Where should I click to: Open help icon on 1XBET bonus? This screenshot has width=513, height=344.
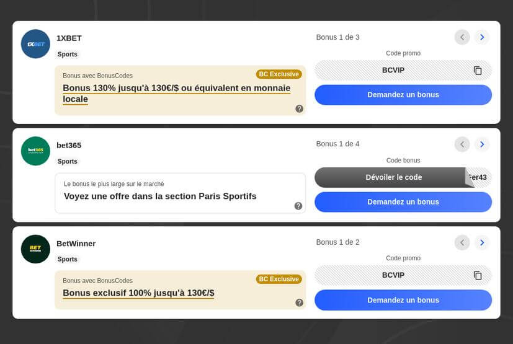(x=299, y=108)
